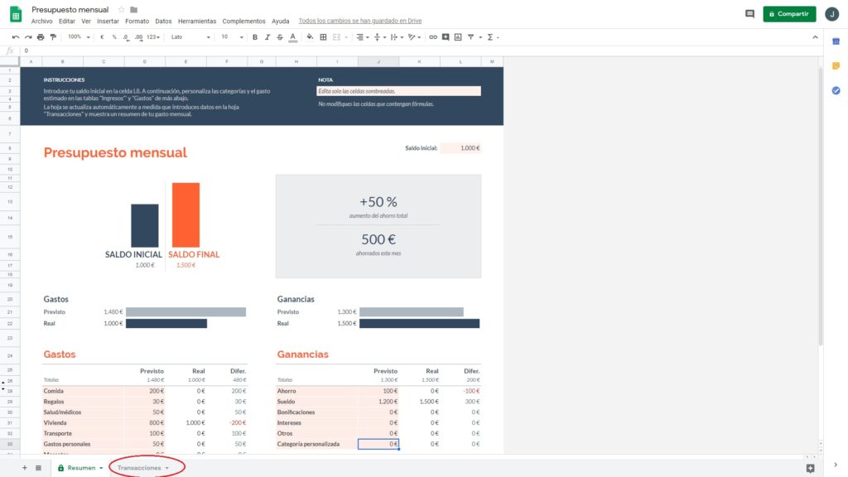Click the undo arrow icon

point(16,37)
